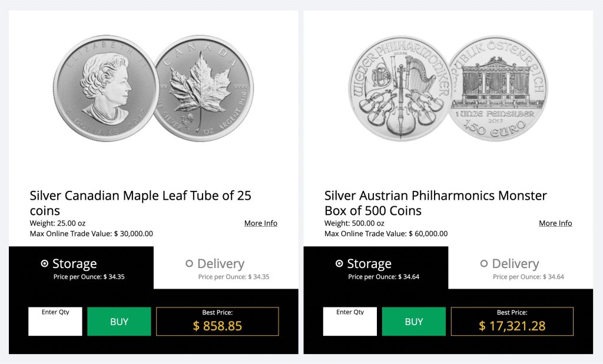603x364 pixels.
Task: Click the 1.50 Euro organ coin image
Action: pos(496,88)
